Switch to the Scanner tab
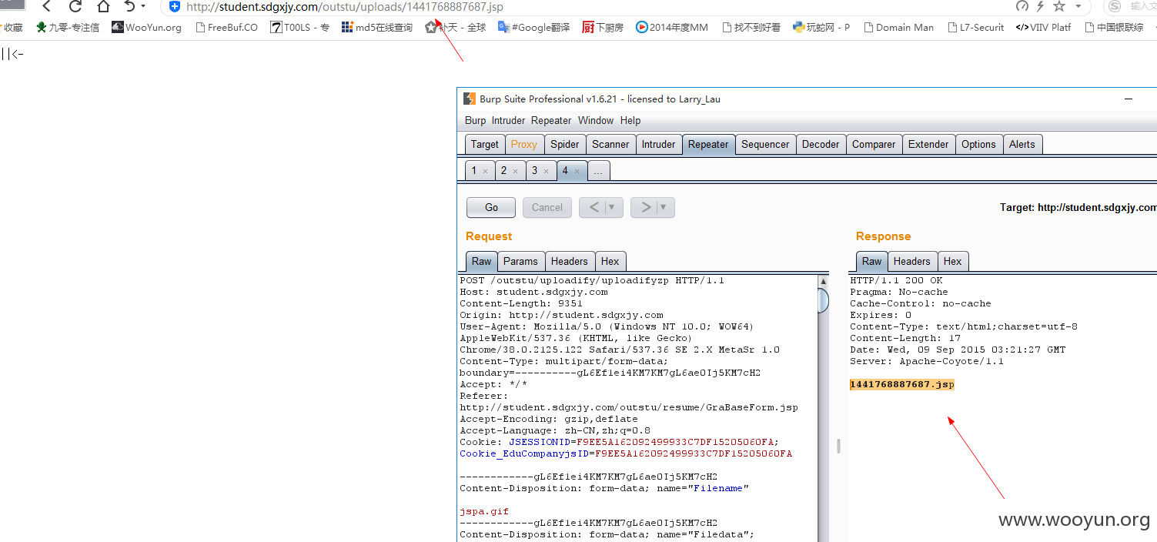 click(610, 144)
